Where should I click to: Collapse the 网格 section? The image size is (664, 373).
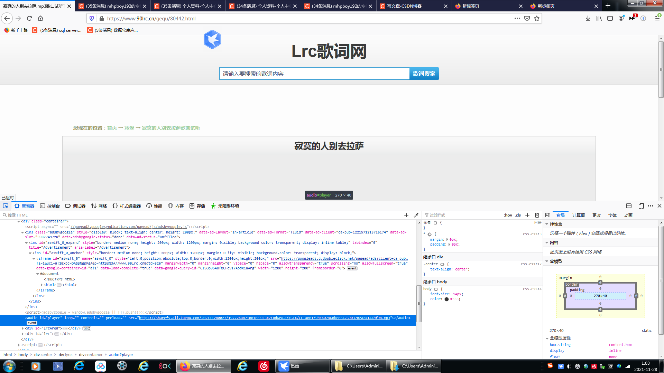(547, 243)
